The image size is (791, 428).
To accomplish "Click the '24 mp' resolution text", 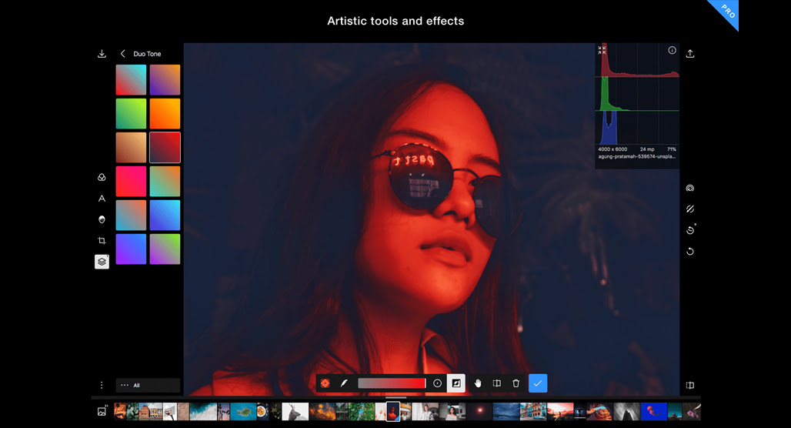I will pos(647,149).
